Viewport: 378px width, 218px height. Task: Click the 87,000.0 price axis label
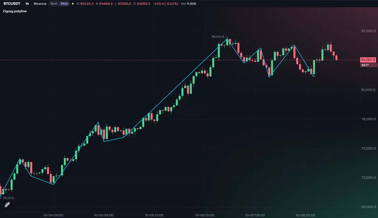click(368, 31)
